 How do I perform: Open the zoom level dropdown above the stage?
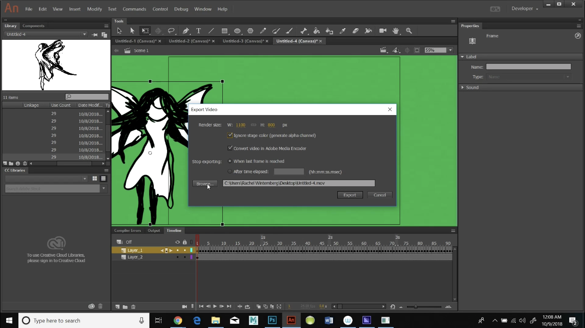[x=450, y=50]
